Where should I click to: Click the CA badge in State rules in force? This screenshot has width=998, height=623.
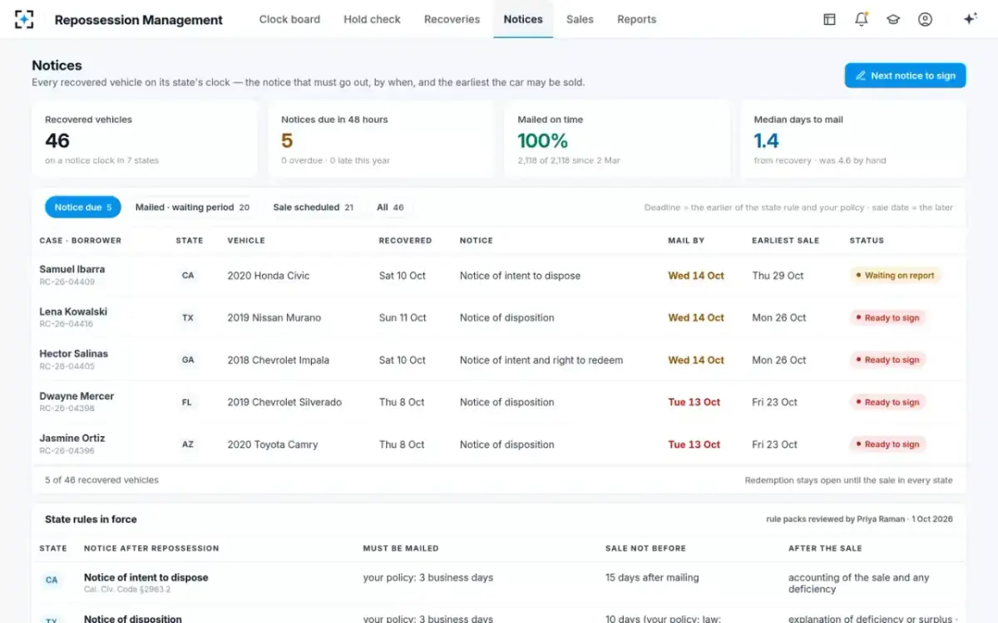pos(52,580)
